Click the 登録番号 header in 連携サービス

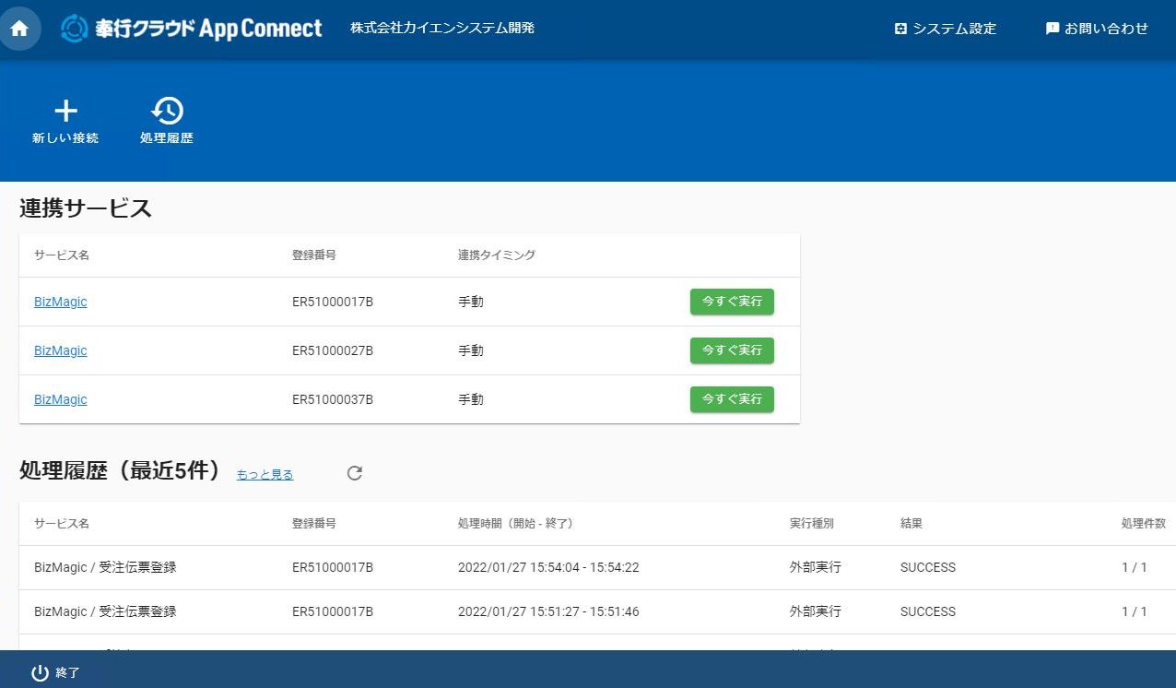[314, 255]
